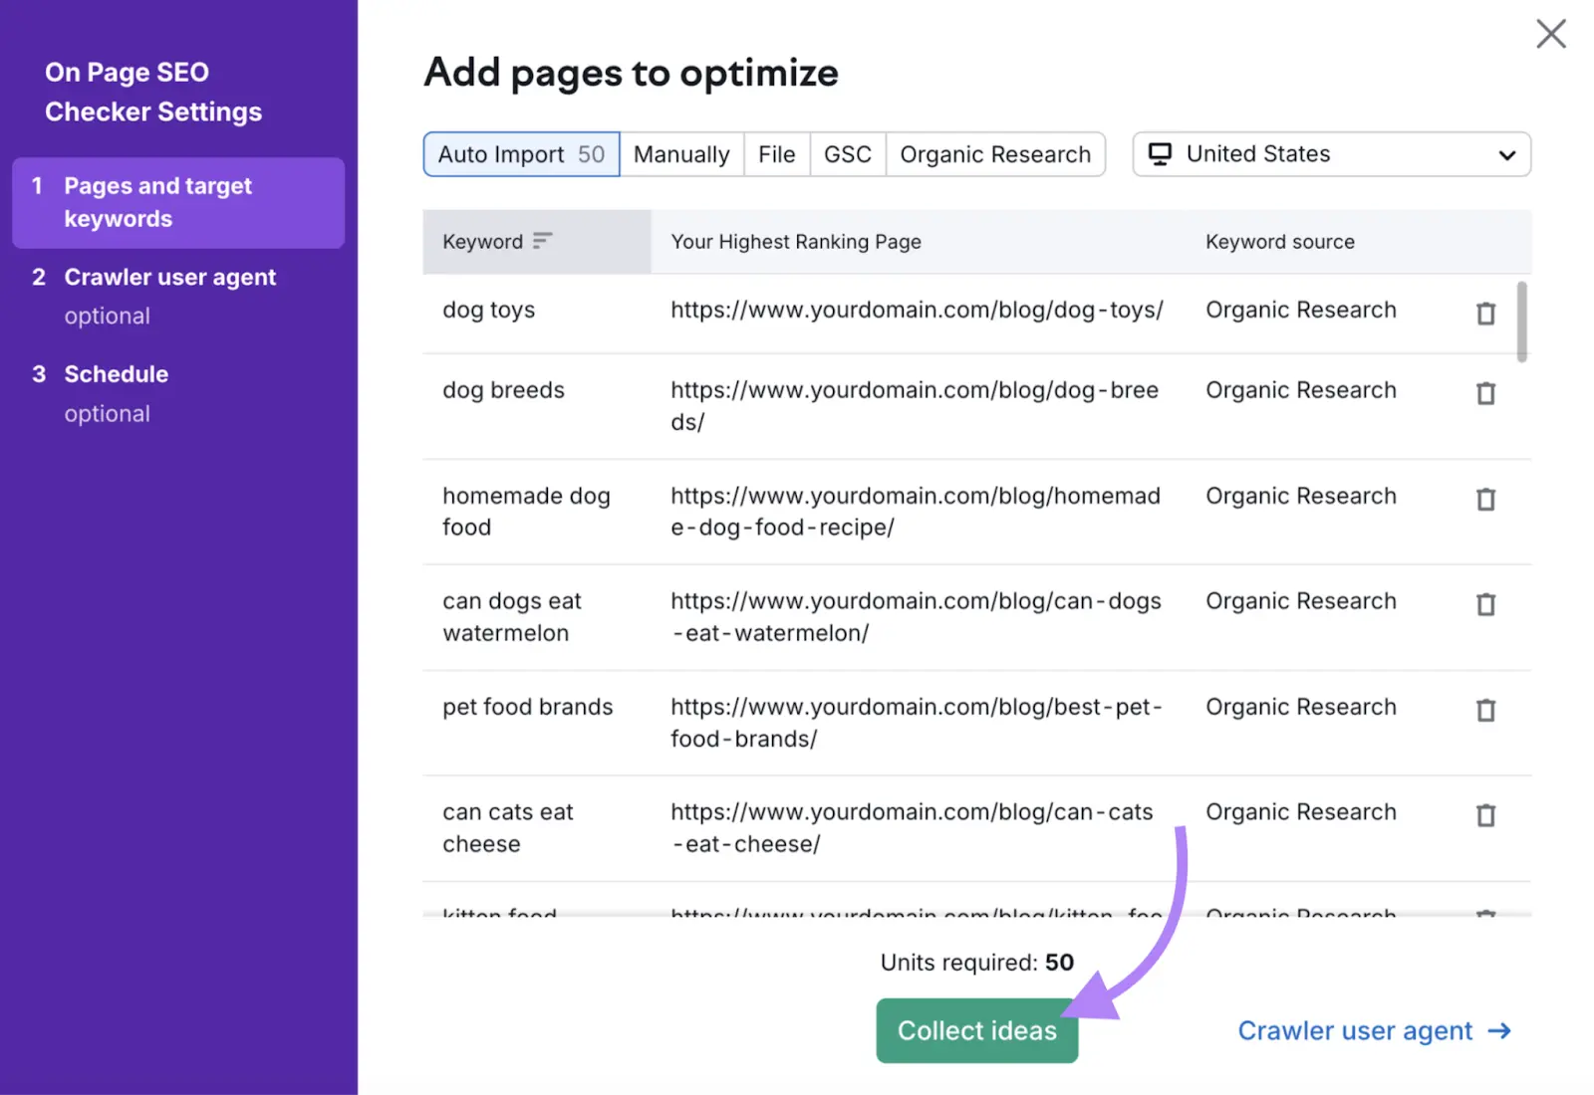This screenshot has width=1594, height=1095.
Task: Switch to the Organic Research tab
Action: pyautogui.click(x=994, y=153)
